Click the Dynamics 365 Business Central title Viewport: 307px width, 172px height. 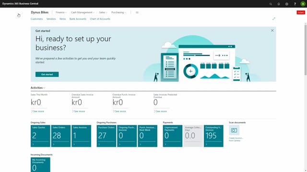20,4
